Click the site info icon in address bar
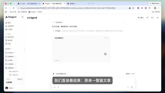The height and width of the screenshot is (93, 165). (x=18, y=8)
